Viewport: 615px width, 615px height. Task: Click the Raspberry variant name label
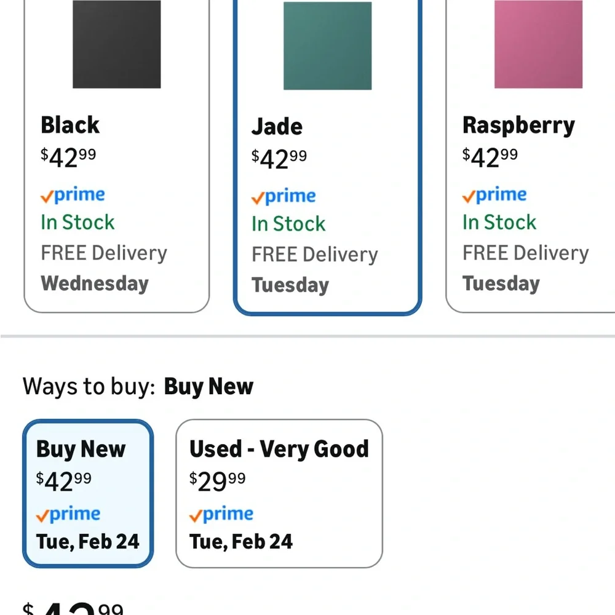point(518,125)
